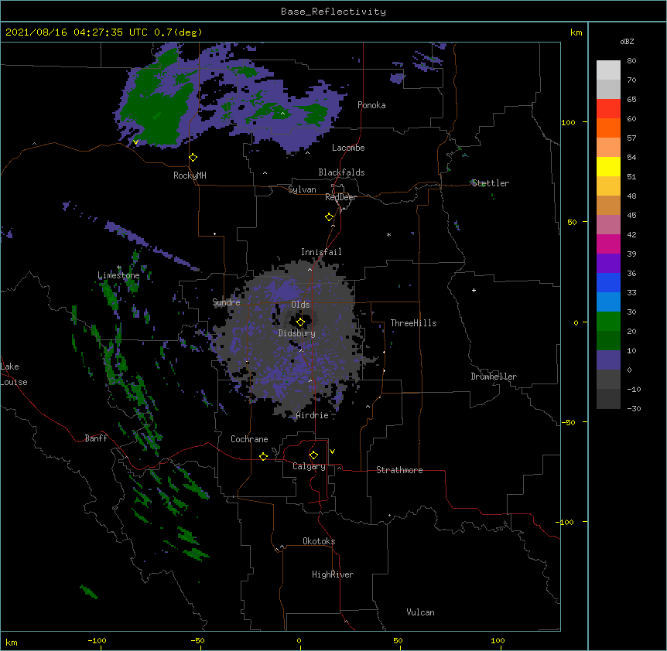Click the ThreeHills city label
Image resolution: width=667 pixels, height=651 pixels.
(x=413, y=323)
